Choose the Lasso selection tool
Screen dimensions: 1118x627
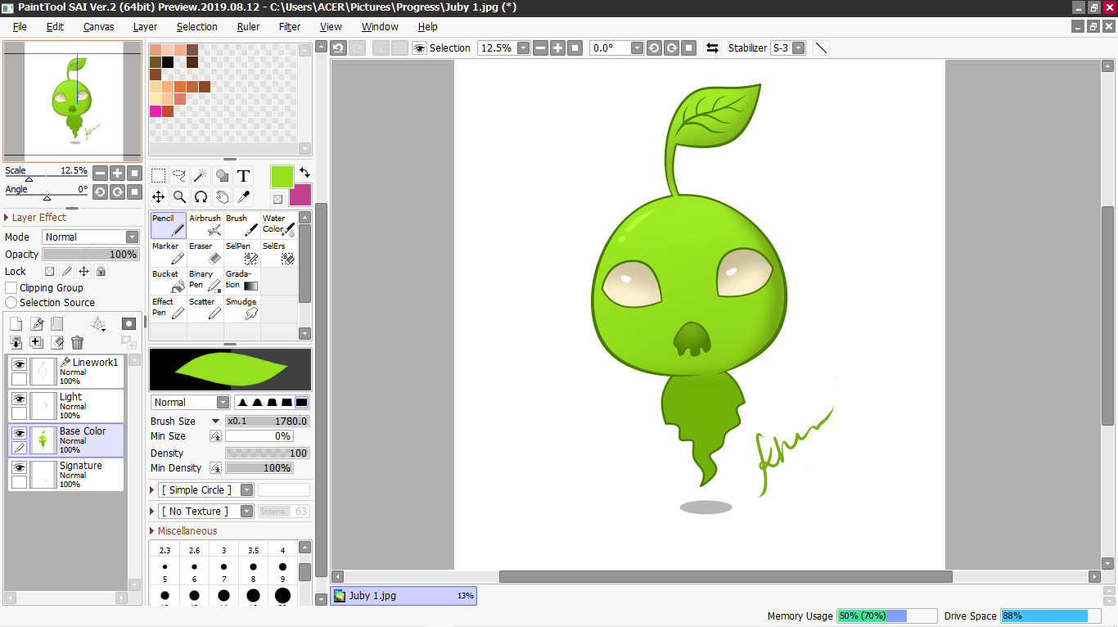pos(179,175)
